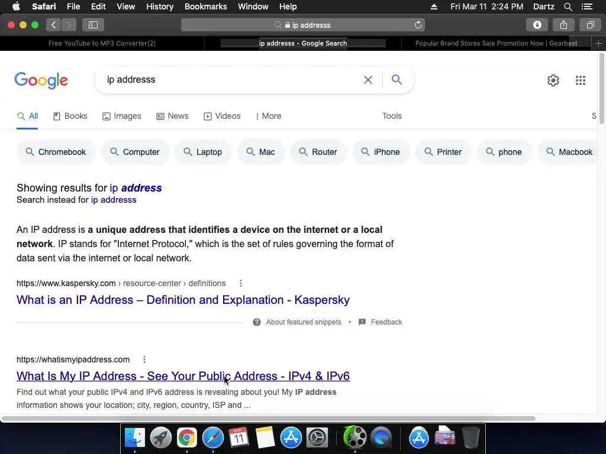The height and width of the screenshot is (454, 606).
Task: Open options for whatismyipaddress result
Action: pos(144,359)
